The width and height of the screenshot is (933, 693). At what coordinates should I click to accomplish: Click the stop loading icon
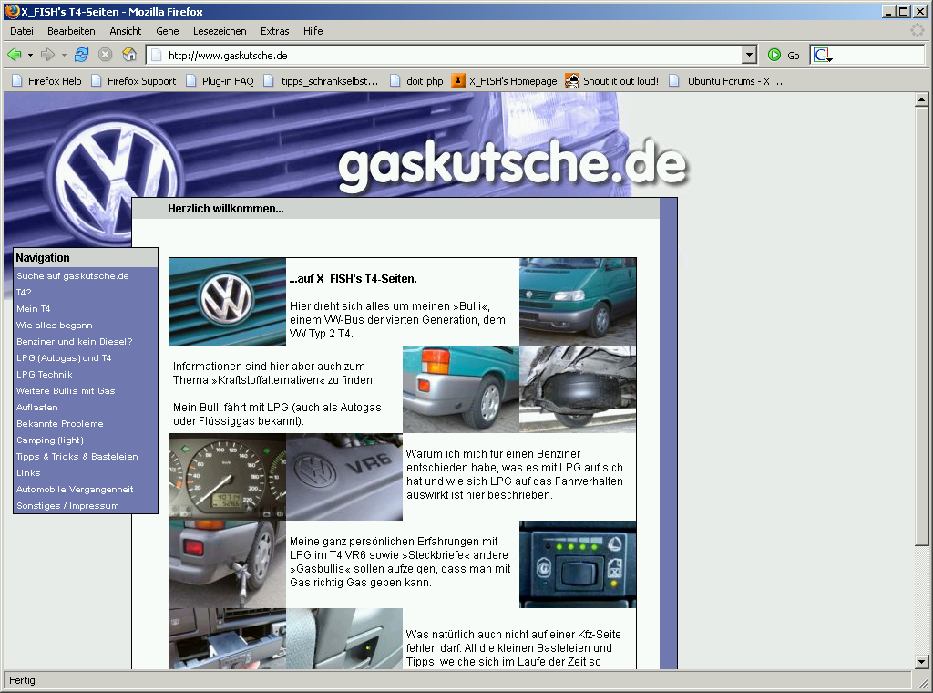tap(106, 55)
